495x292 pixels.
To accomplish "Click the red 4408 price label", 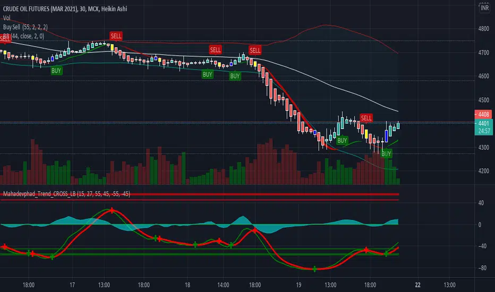I will point(483,114).
